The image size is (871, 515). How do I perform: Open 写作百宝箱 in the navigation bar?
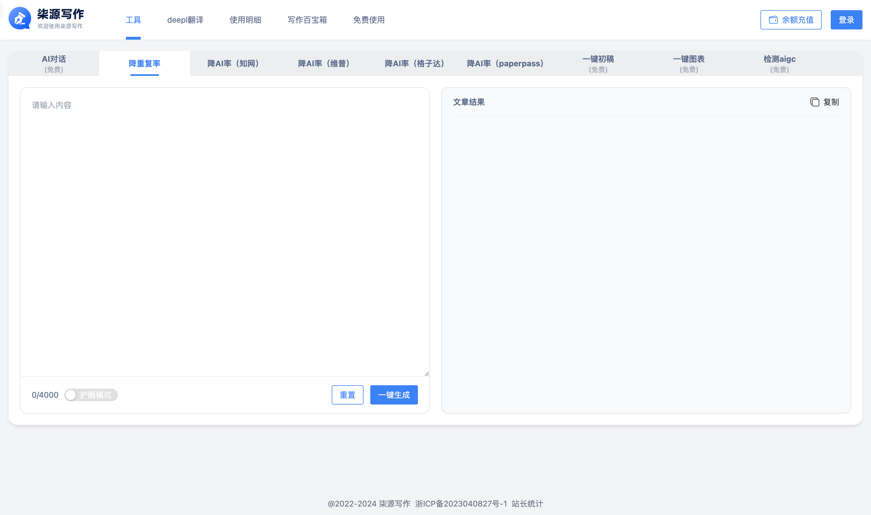tap(307, 20)
